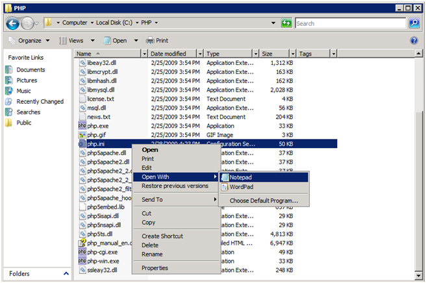Click Computer in the address bar

point(75,23)
